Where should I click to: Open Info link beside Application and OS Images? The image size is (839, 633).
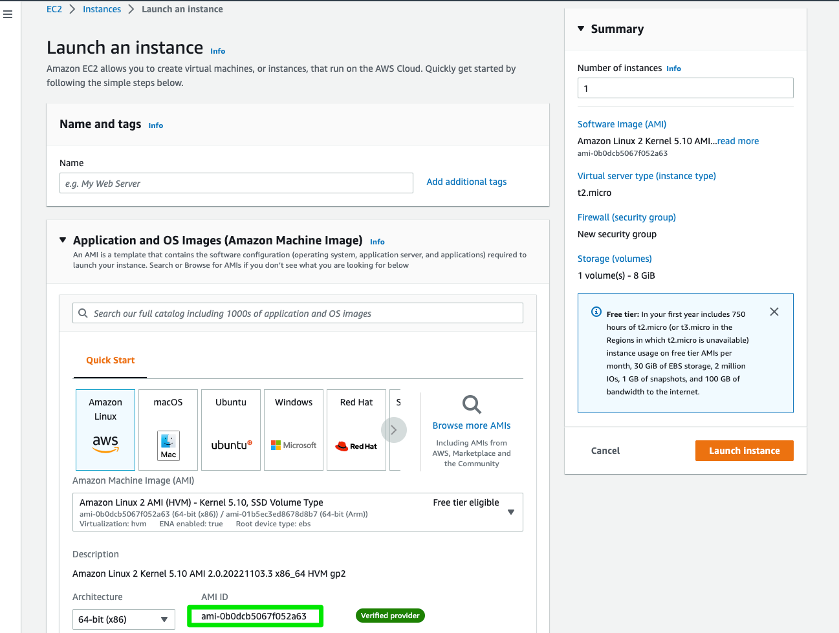point(377,242)
